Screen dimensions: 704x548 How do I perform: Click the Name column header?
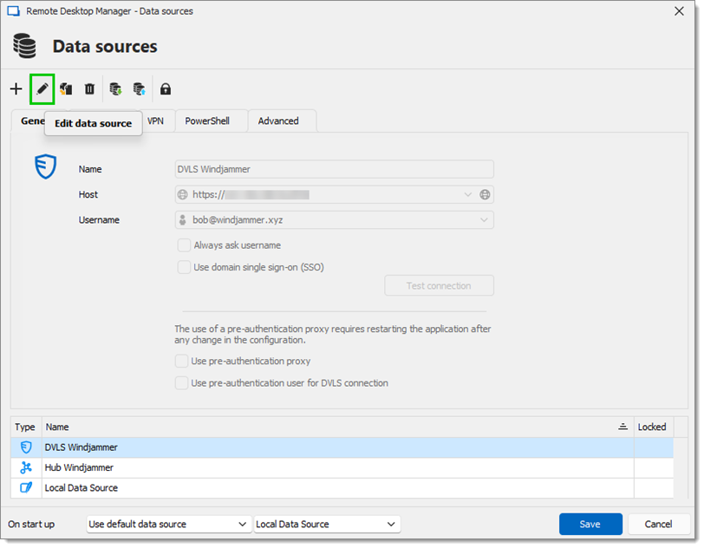[337, 427]
